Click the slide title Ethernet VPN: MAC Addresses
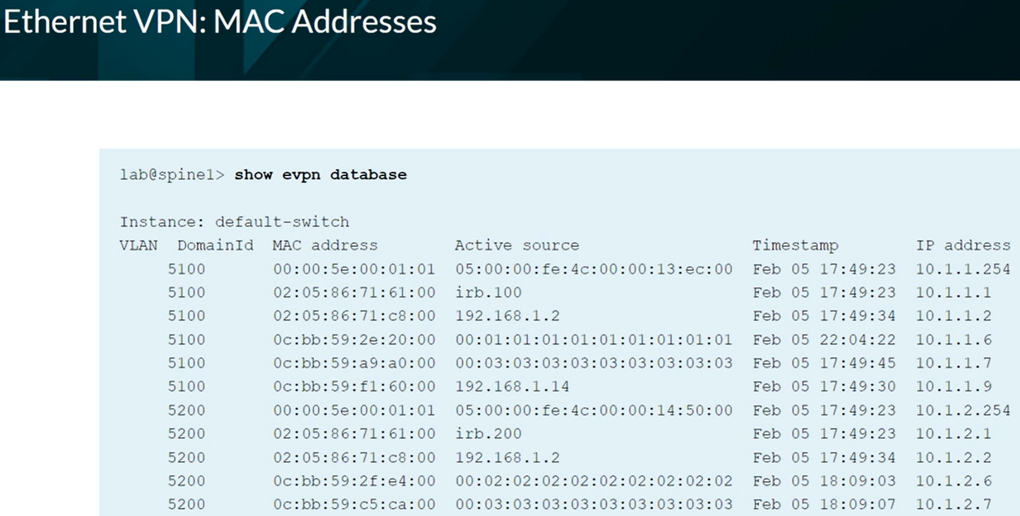Viewport: 1020px width, 516px height. tap(220, 22)
